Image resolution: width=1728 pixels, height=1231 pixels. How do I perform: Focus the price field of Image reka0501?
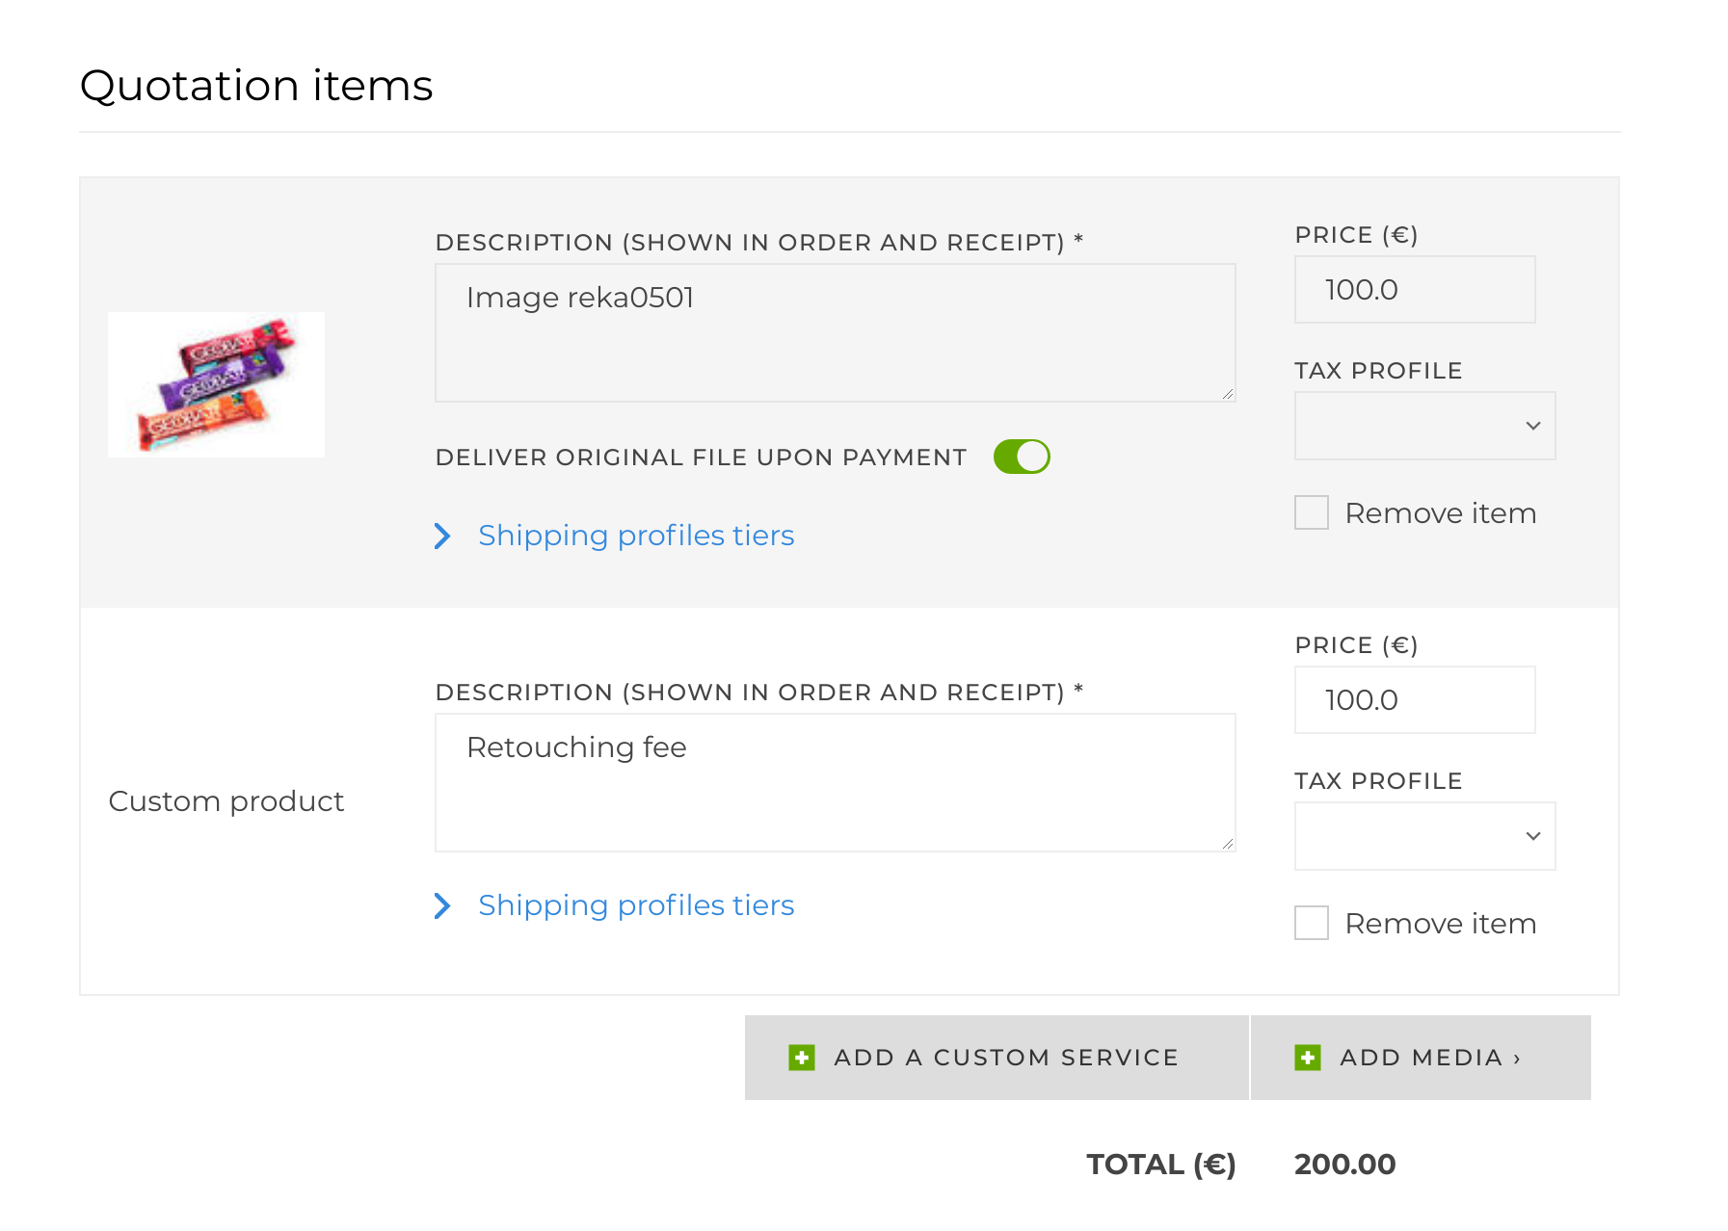click(x=1415, y=289)
